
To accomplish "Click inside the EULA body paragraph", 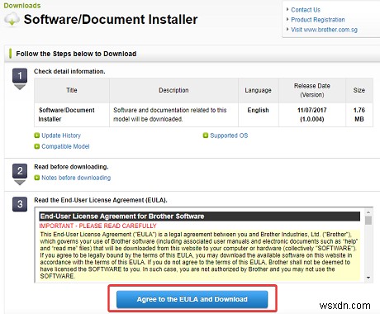I will tap(199, 255).
